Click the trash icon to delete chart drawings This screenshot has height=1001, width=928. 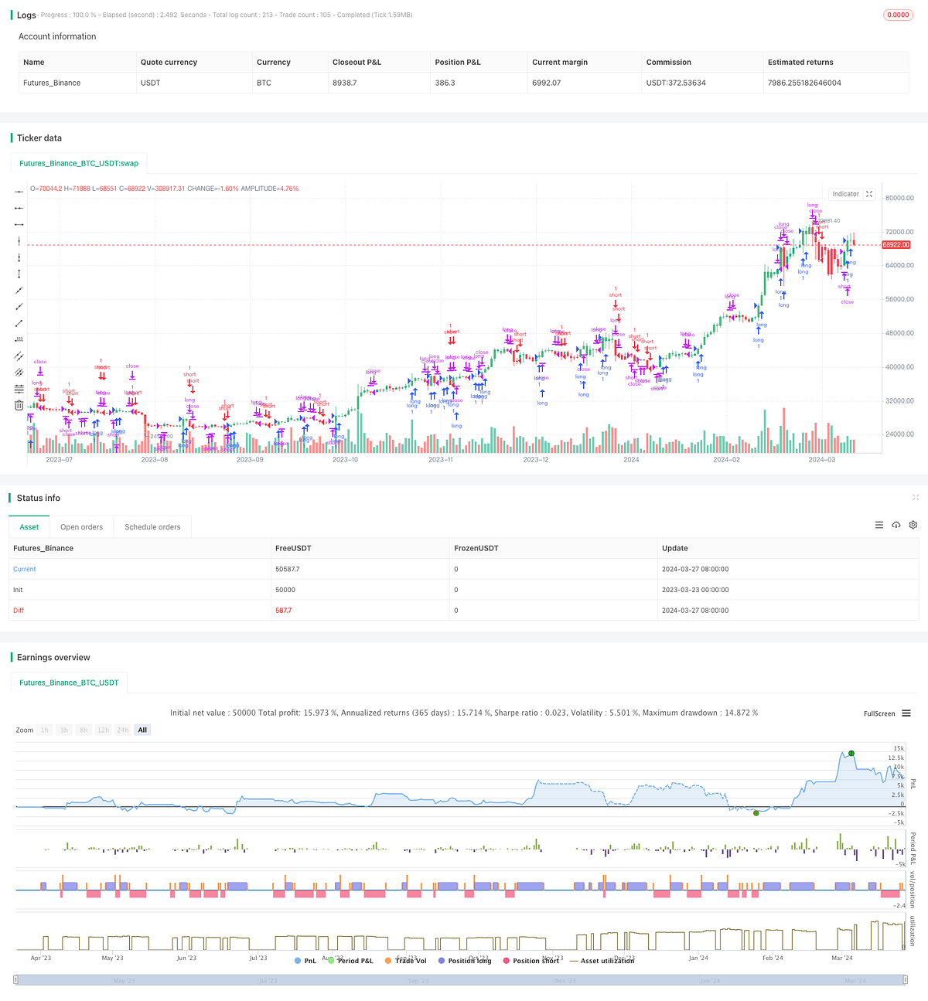(19, 404)
